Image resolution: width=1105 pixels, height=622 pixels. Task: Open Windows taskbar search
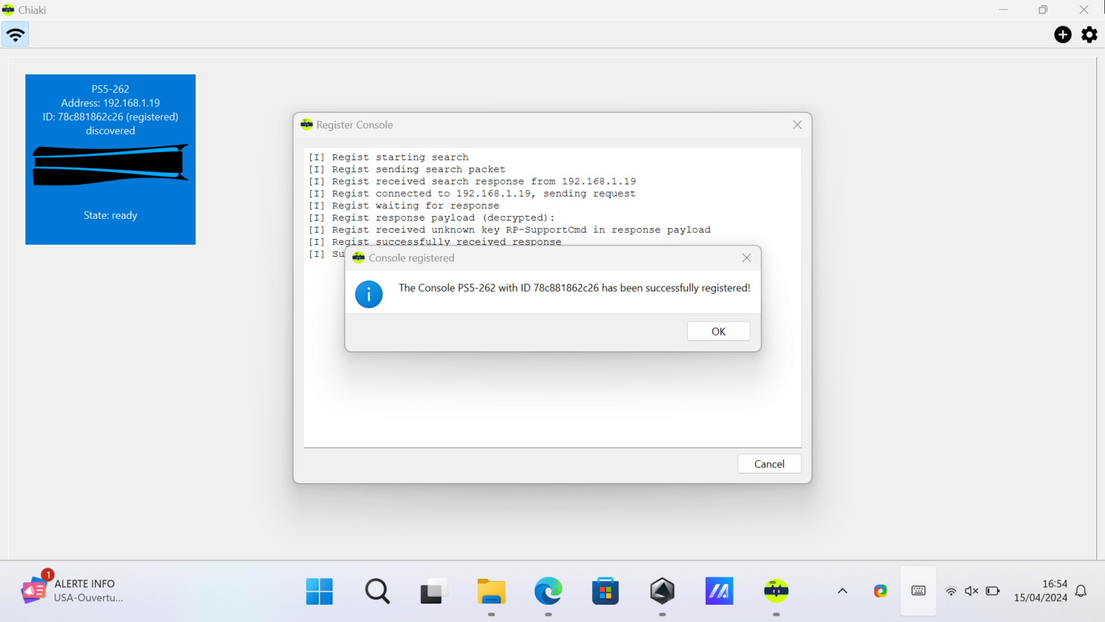coord(377,591)
